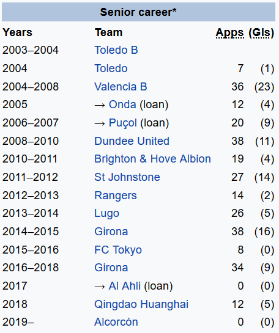The image size is (279, 333).
Task: Open Girona link for 2016–2018
Action: click(111, 268)
